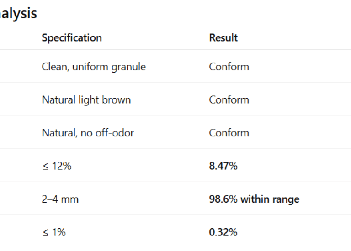Screen dimensions: 351x251
Task: Click the "≤ 12%" specification cell
Action: pyautogui.click(x=57, y=166)
